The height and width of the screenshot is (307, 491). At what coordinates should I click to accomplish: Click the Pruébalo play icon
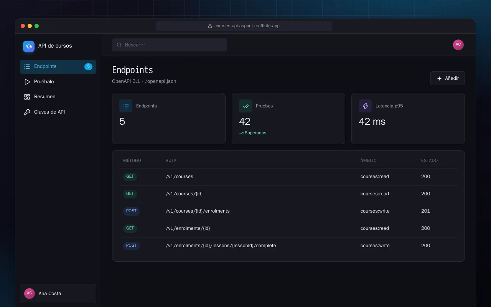(x=27, y=82)
